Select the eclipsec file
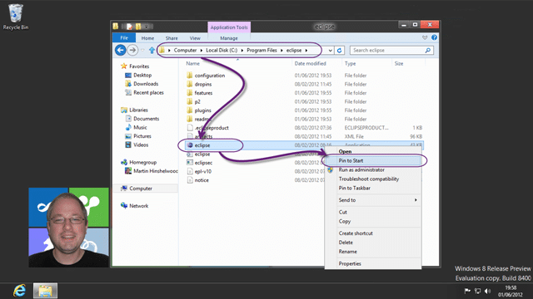 [x=203, y=163]
